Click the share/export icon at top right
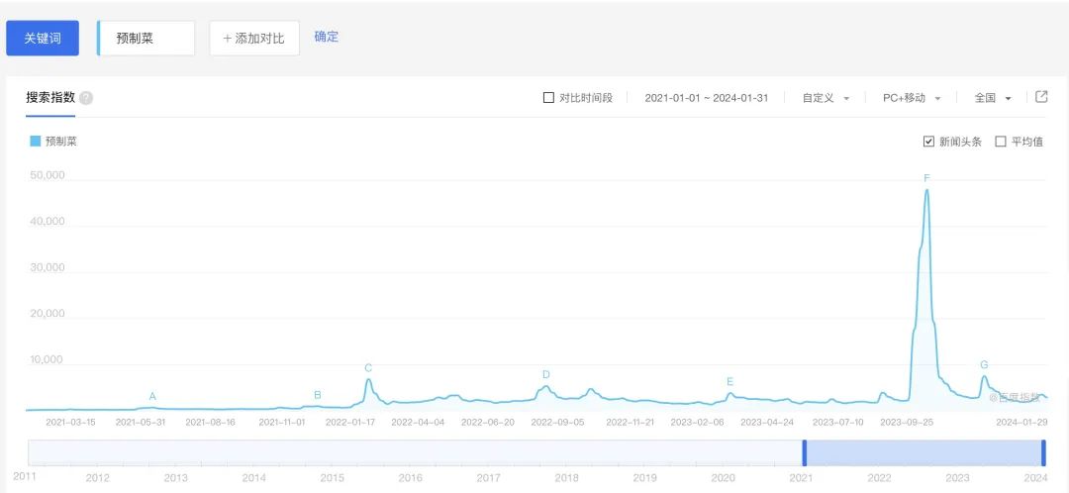 [x=1041, y=97]
